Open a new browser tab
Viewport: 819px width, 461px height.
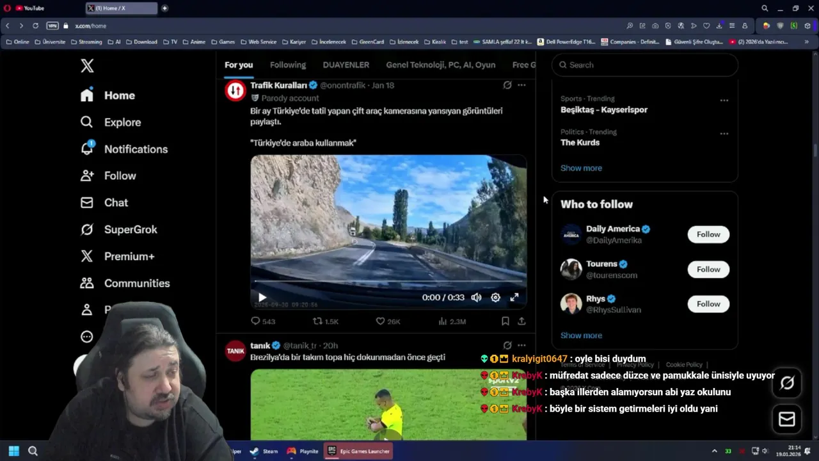point(164,8)
